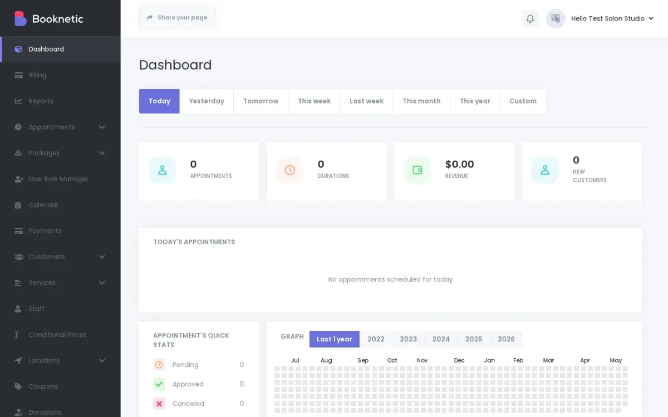The height and width of the screenshot is (417, 668).
Task: Select the This year filter tab
Action: pos(475,101)
